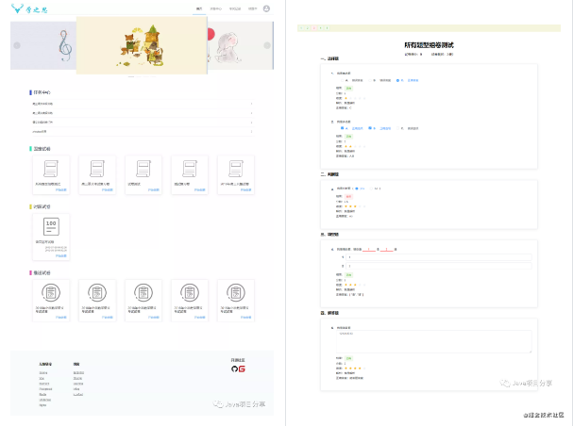Screen dimensions: 573x426
Task: Open the second item in top navigation
Action: click(x=216, y=8)
